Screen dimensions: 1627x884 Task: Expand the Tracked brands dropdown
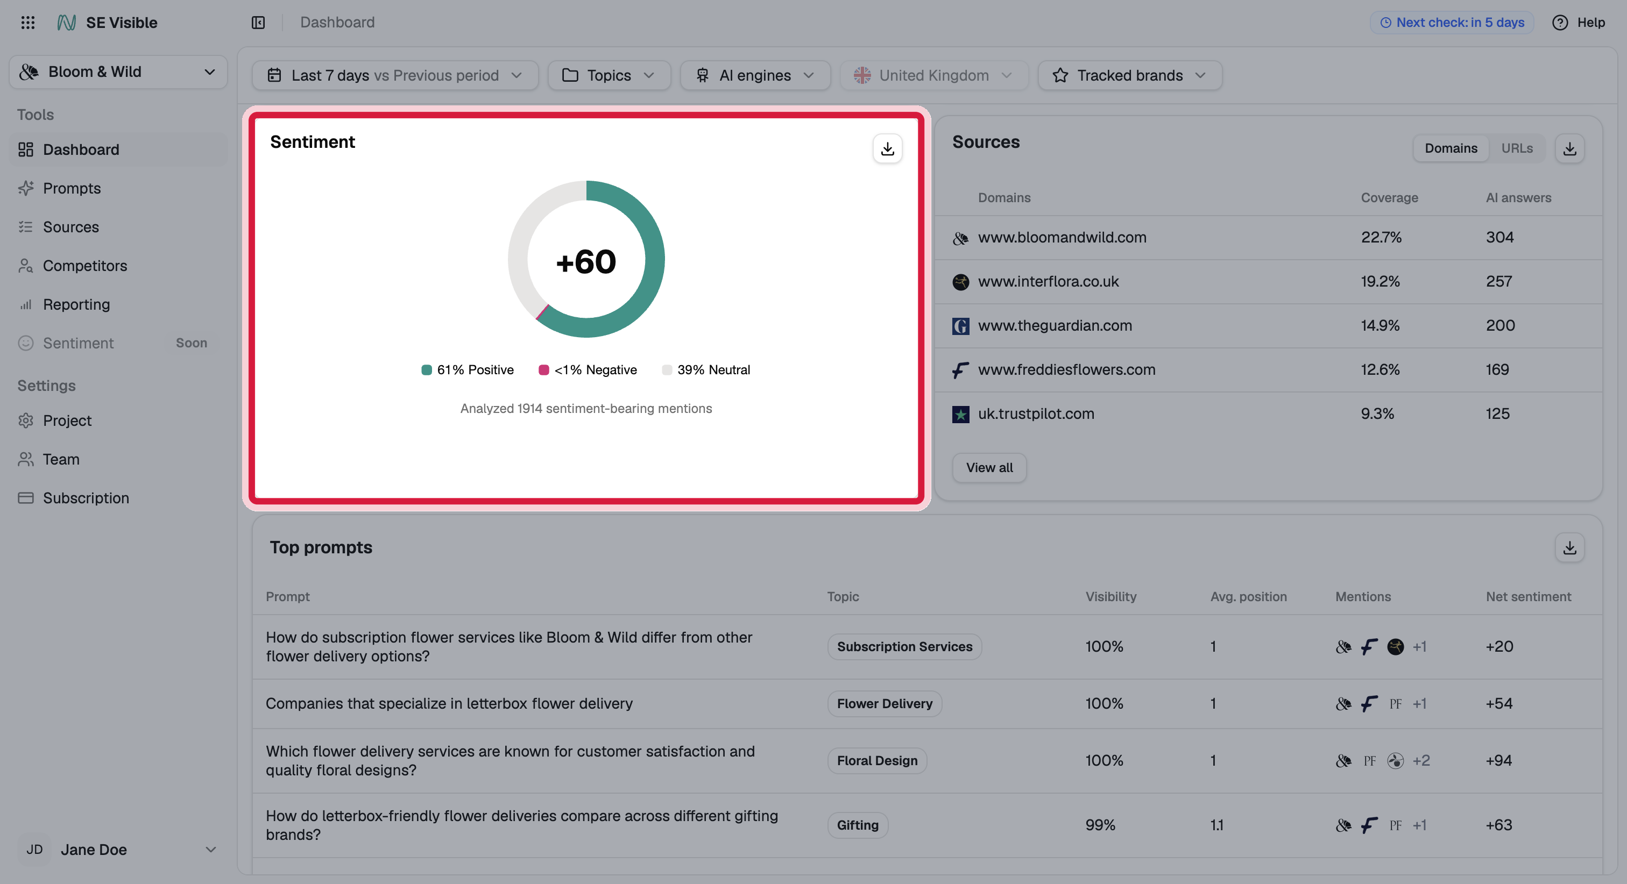[1130, 76]
